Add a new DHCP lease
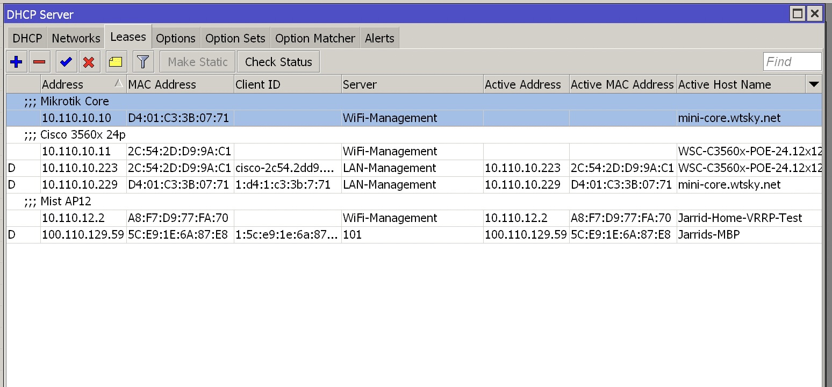Screen dimensions: 832x387 16,61
